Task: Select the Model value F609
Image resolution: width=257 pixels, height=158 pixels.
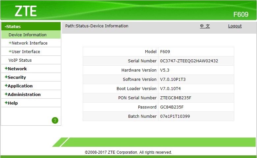Action: [x=165, y=51]
